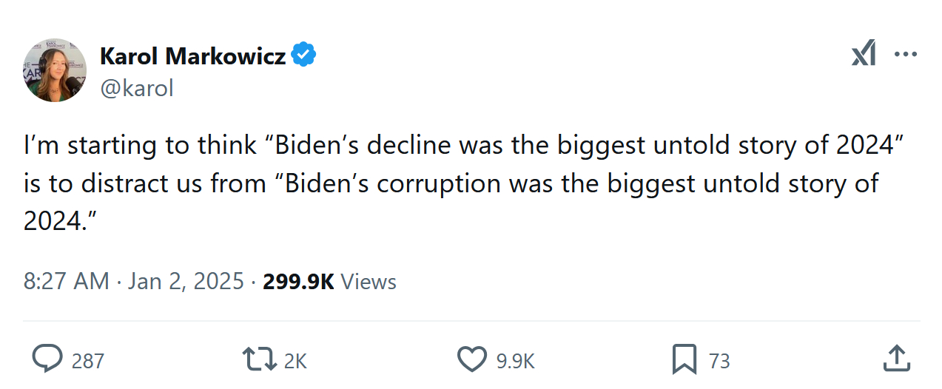942x389 pixels.
Task: Click the 9.9K likes count
Action: [x=515, y=361]
